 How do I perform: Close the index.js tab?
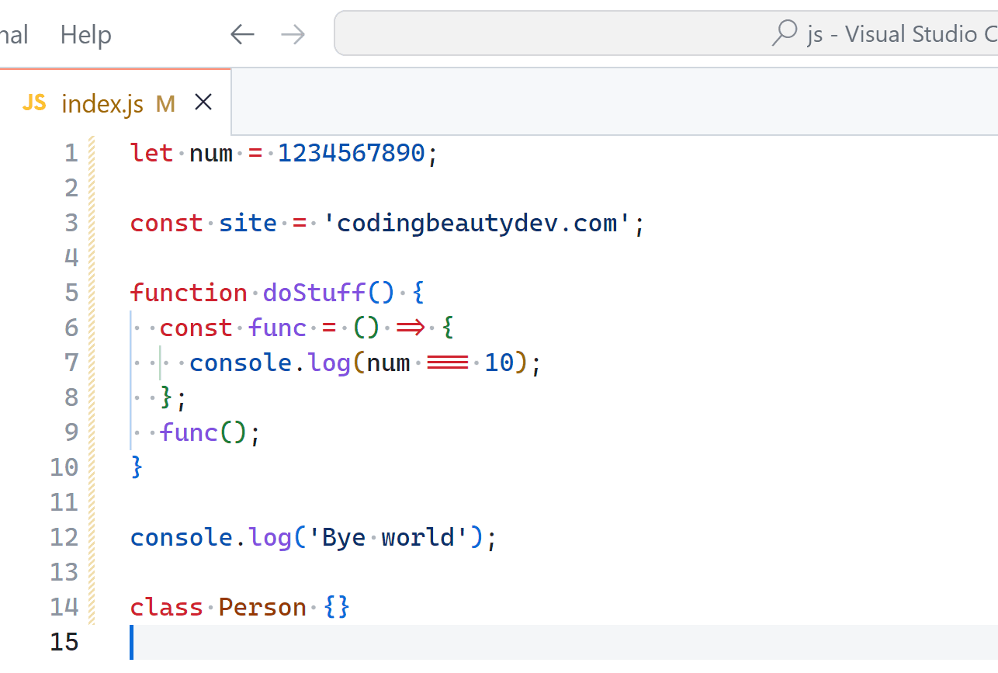tap(203, 102)
